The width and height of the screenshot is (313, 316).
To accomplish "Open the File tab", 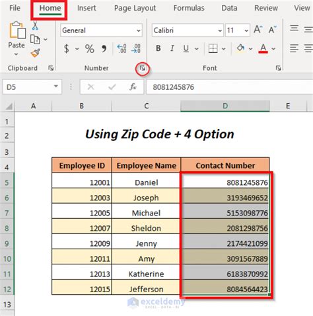I will 15,8.
